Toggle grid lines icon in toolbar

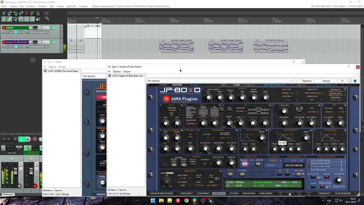click(27, 19)
